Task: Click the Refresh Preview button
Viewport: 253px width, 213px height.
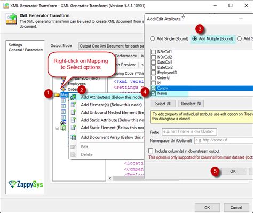Action: click(125, 65)
